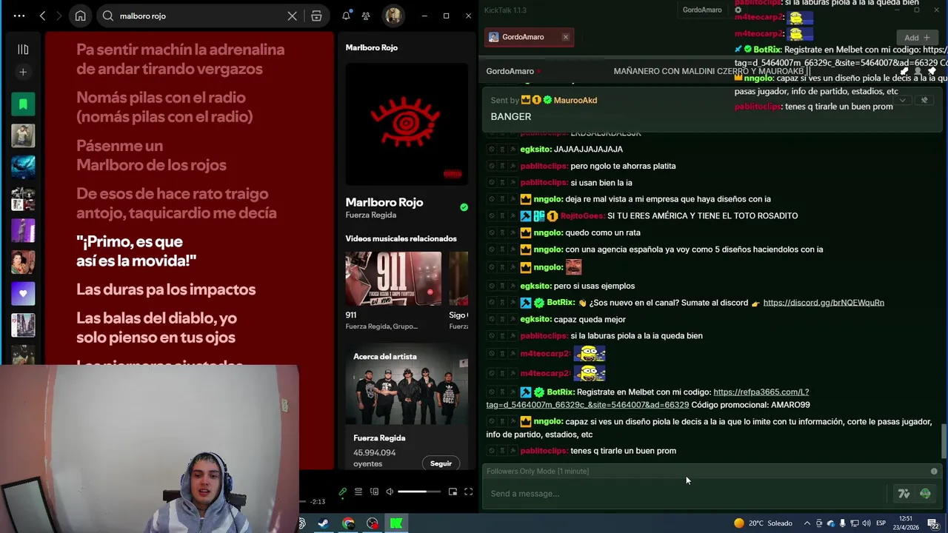Open Marlboro Rojo song title link
The height and width of the screenshot is (533, 948).
click(x=384, y=202)
